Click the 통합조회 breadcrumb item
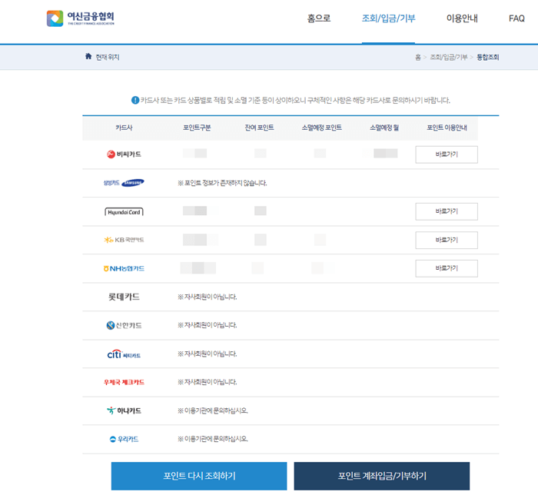This screenshot has width=538, height=495. [487, 57]
